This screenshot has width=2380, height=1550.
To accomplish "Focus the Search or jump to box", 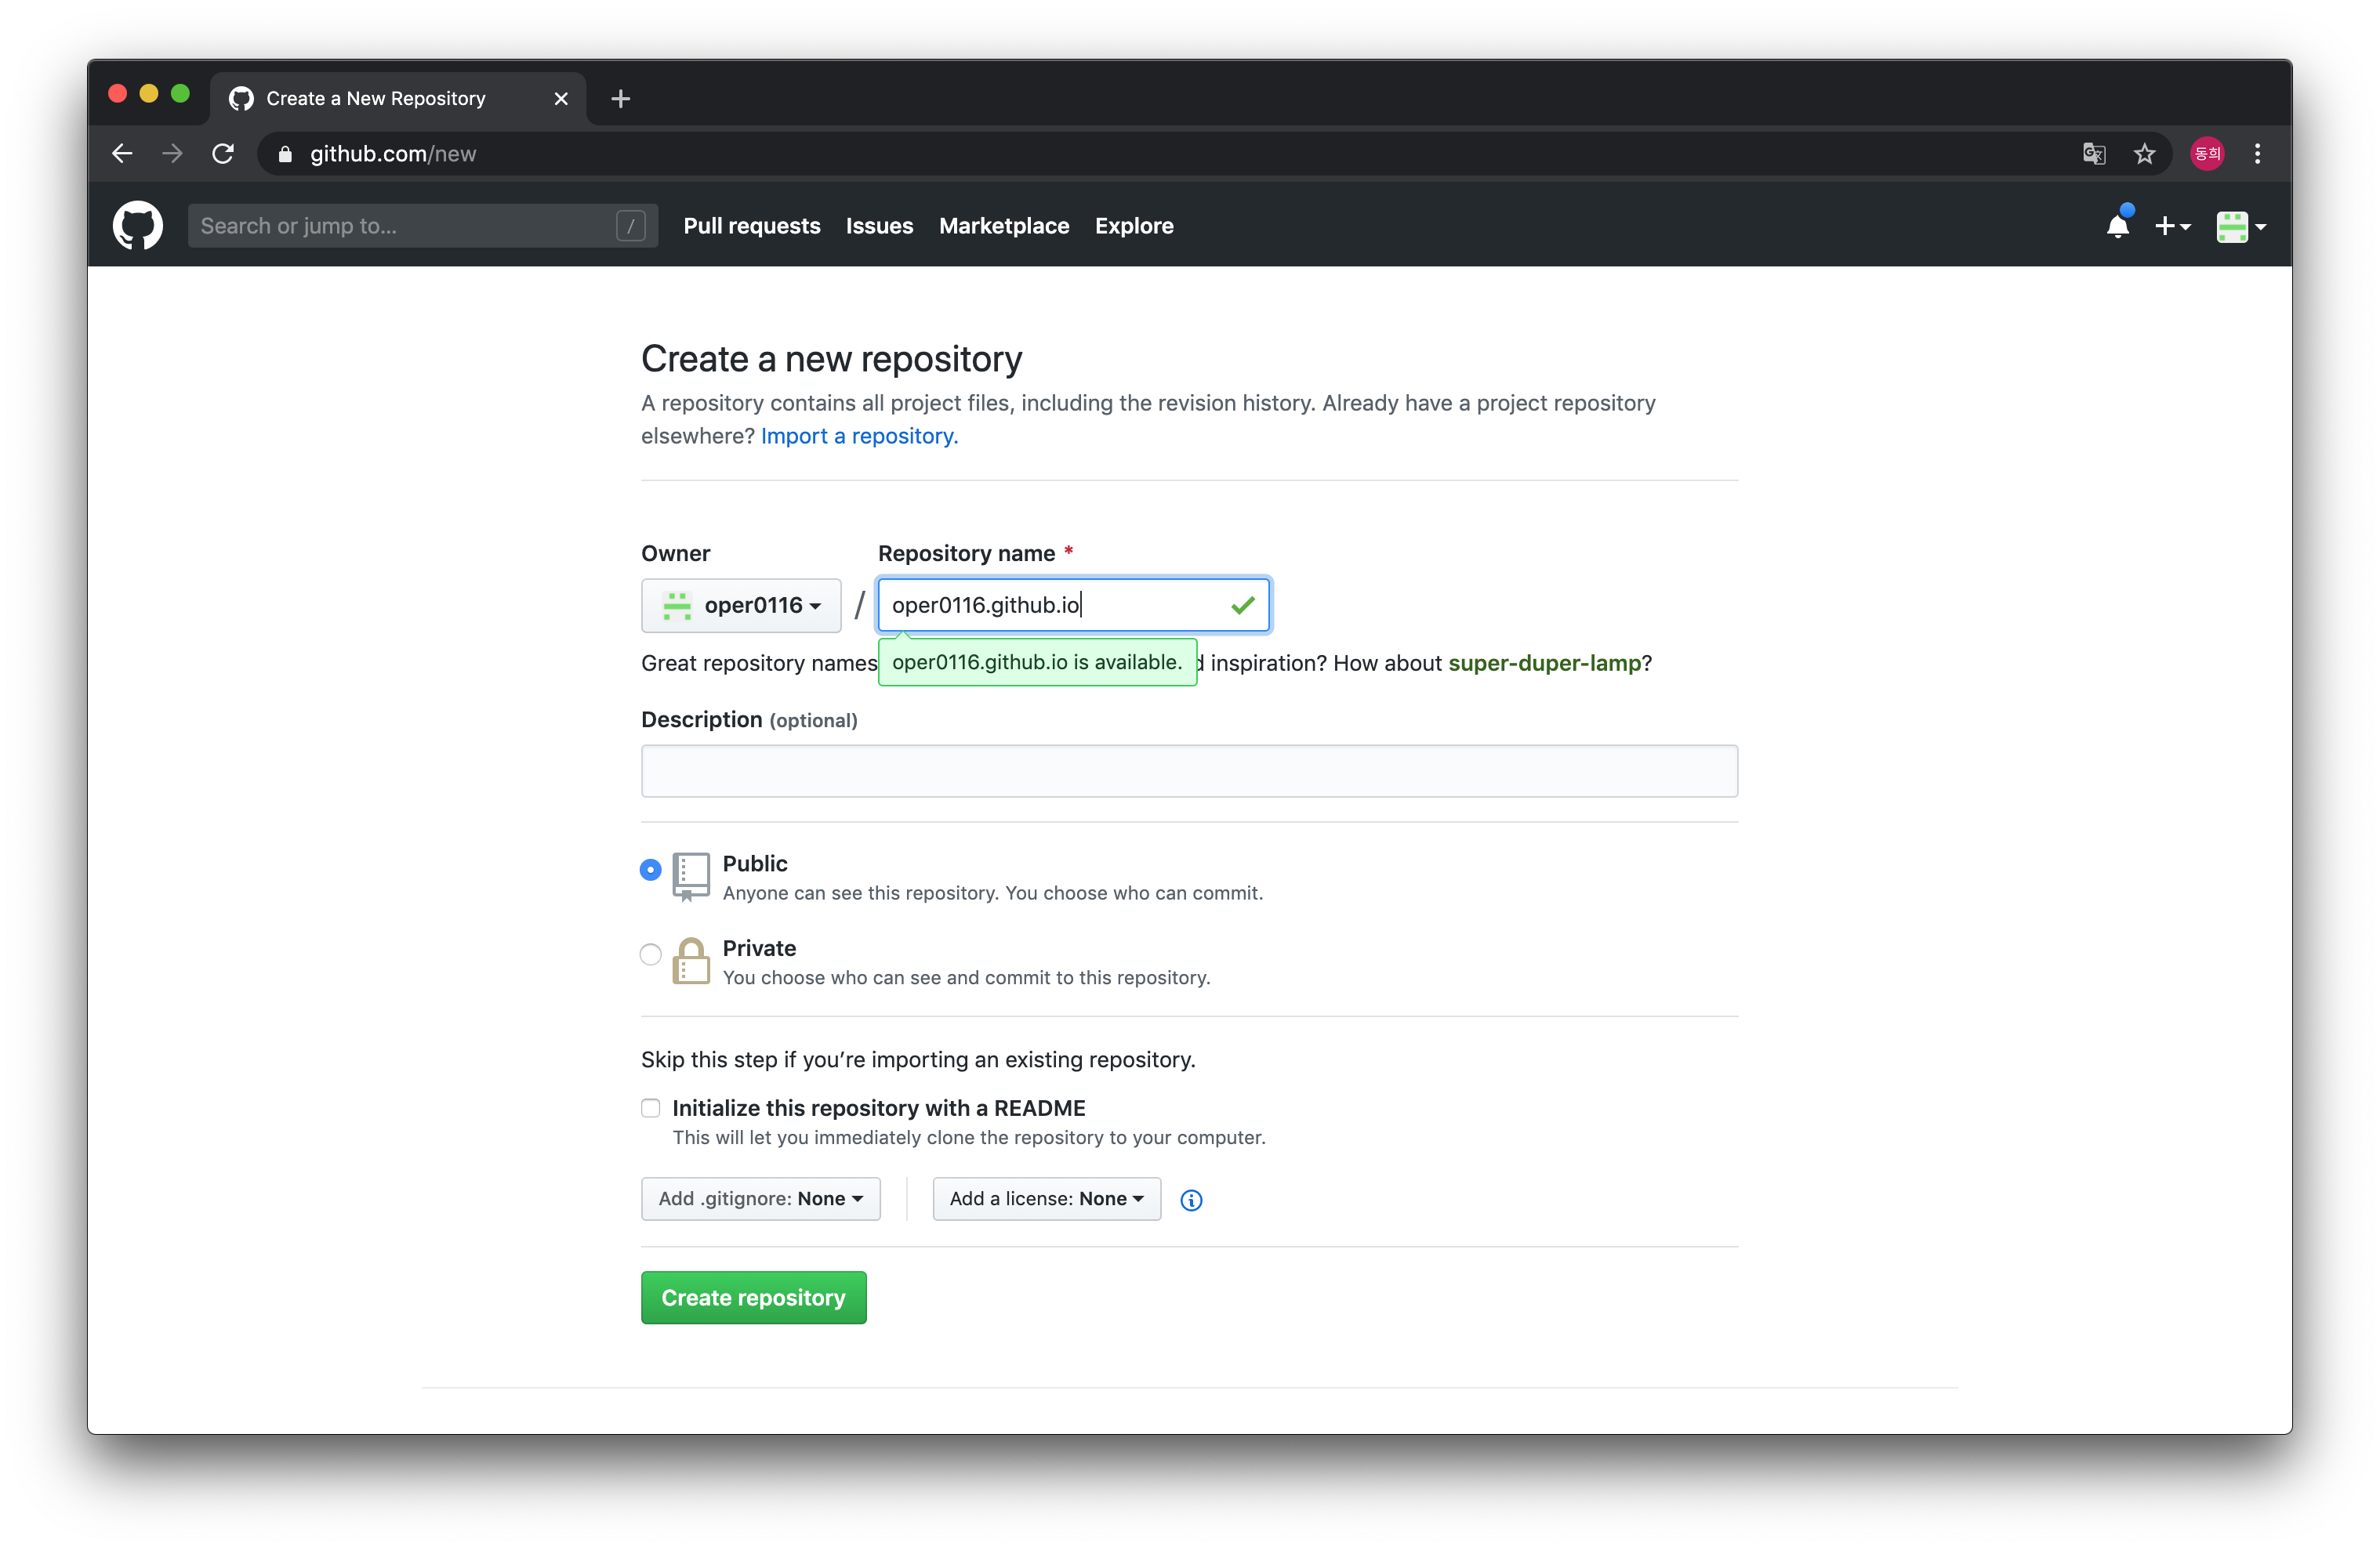I will pos(422,226).
